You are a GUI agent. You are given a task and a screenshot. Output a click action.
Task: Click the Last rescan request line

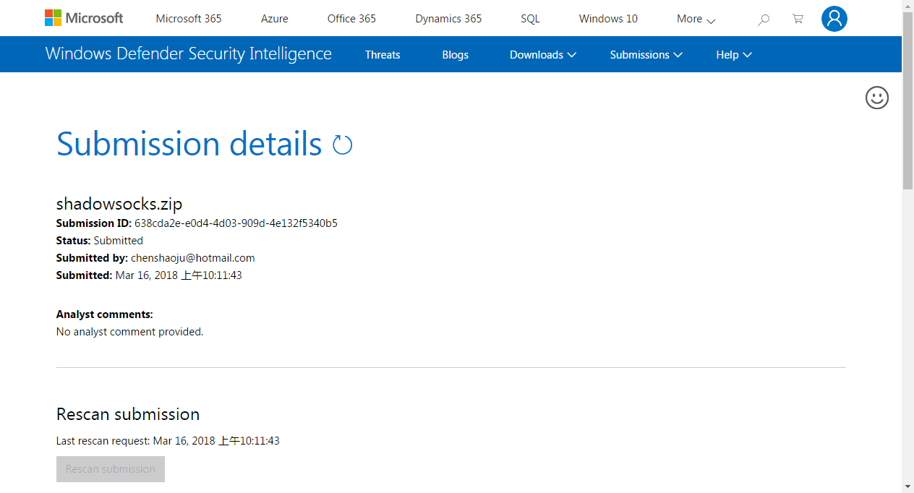168,441
